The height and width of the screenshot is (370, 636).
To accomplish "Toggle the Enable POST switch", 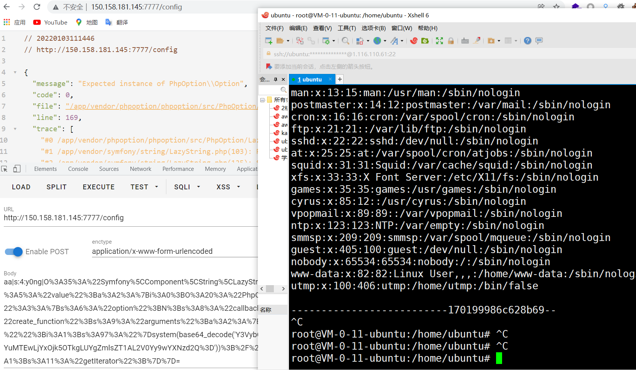I will point(14,252).
